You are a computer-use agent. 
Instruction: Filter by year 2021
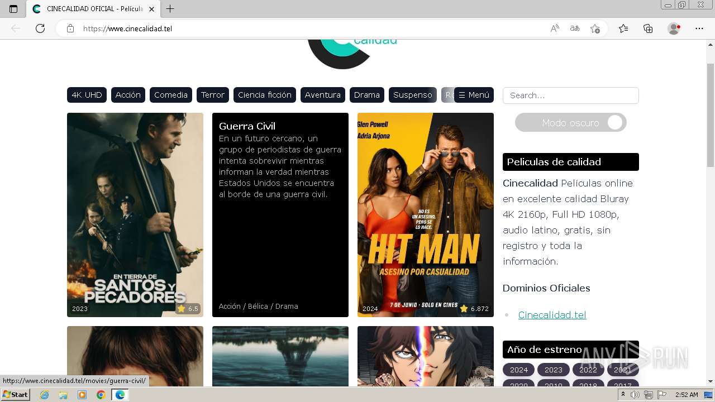tap(623, 370)
